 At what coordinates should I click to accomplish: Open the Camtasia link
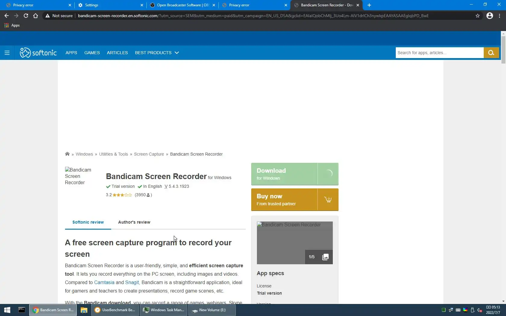(104, 282)
